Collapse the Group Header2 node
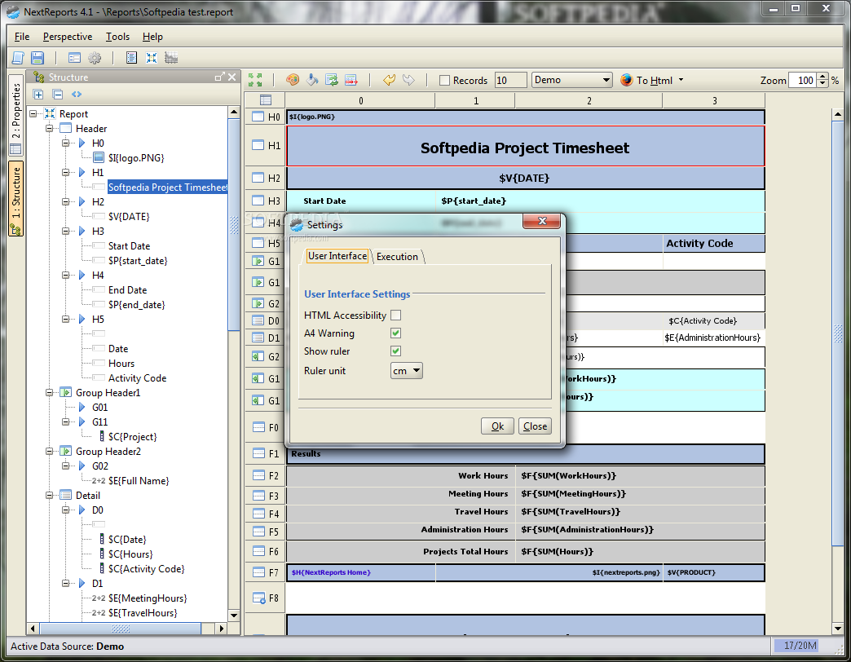 (x=50, y=451)
